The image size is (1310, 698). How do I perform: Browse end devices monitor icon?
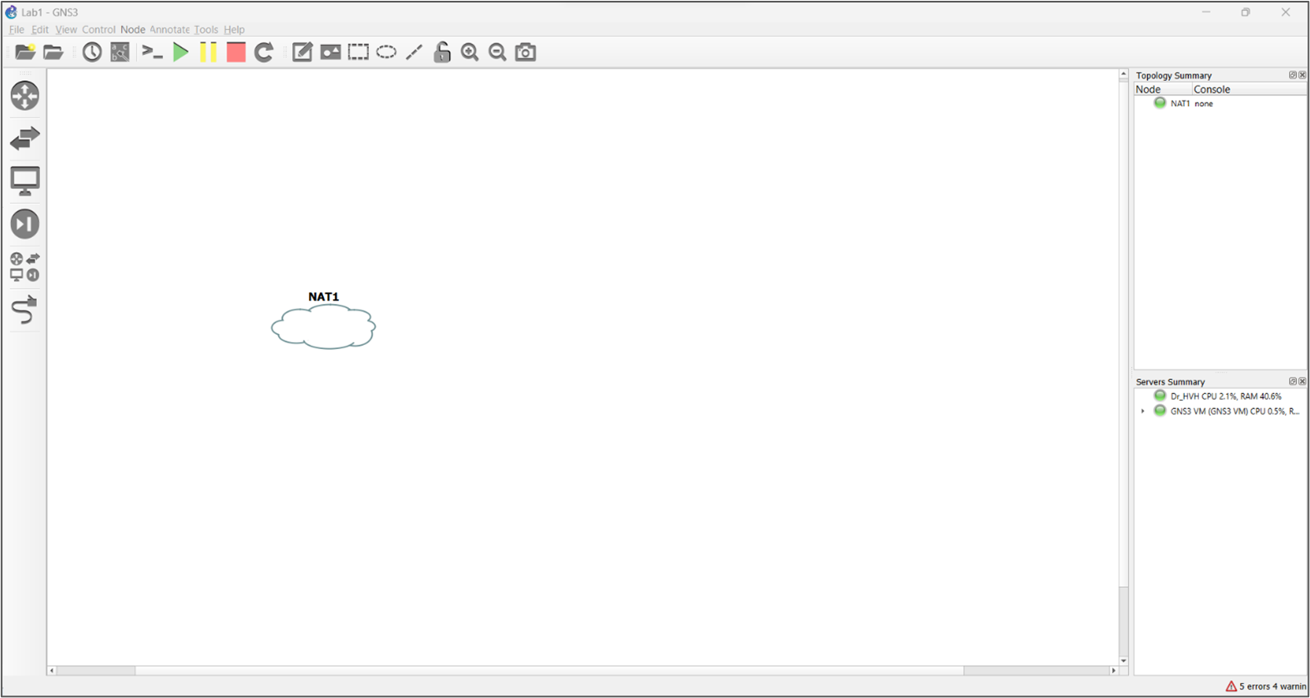tap(25, 181)
